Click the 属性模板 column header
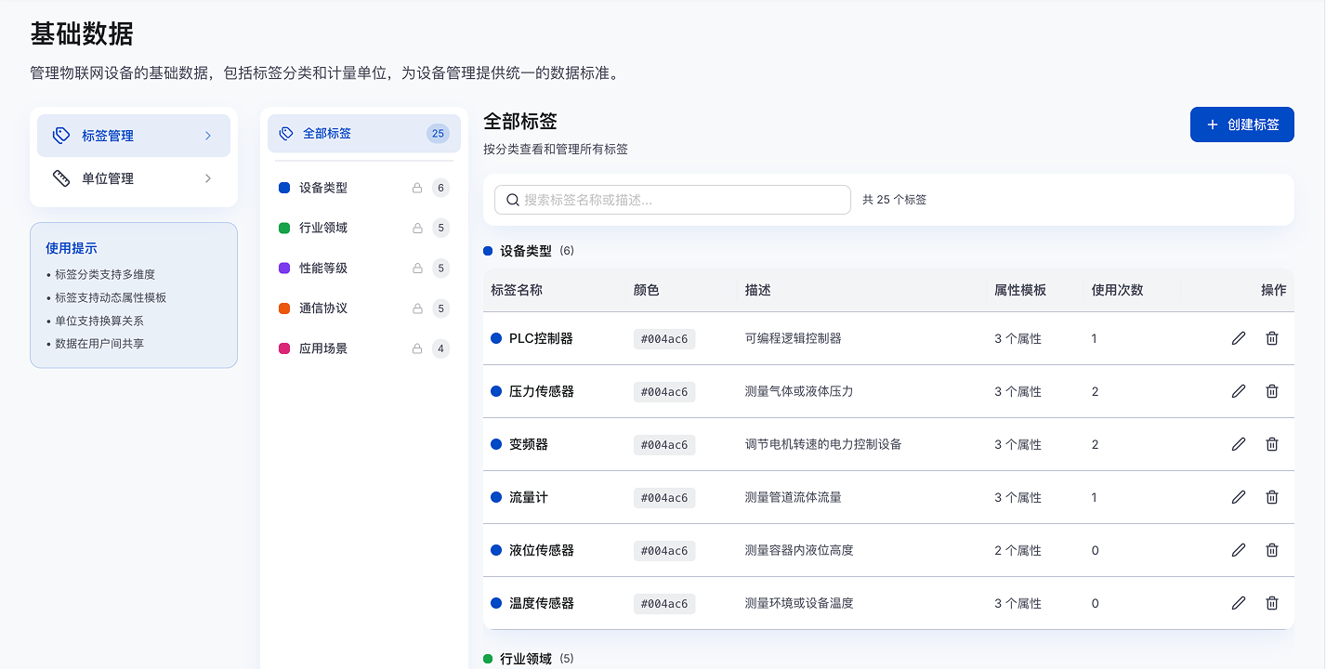1326x669 pixels. (x=1020, y=290)
